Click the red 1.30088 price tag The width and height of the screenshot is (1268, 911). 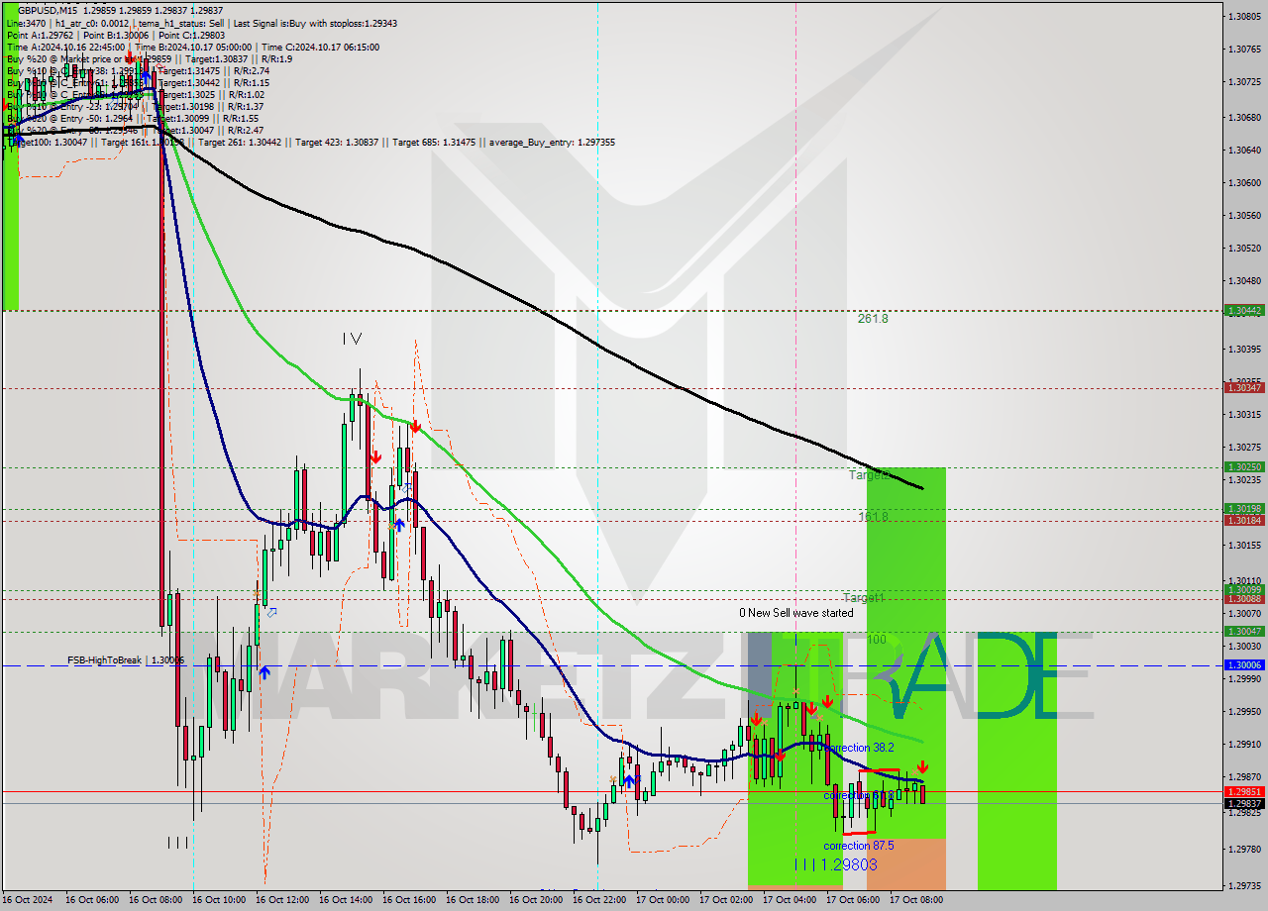pos(1243,599)
